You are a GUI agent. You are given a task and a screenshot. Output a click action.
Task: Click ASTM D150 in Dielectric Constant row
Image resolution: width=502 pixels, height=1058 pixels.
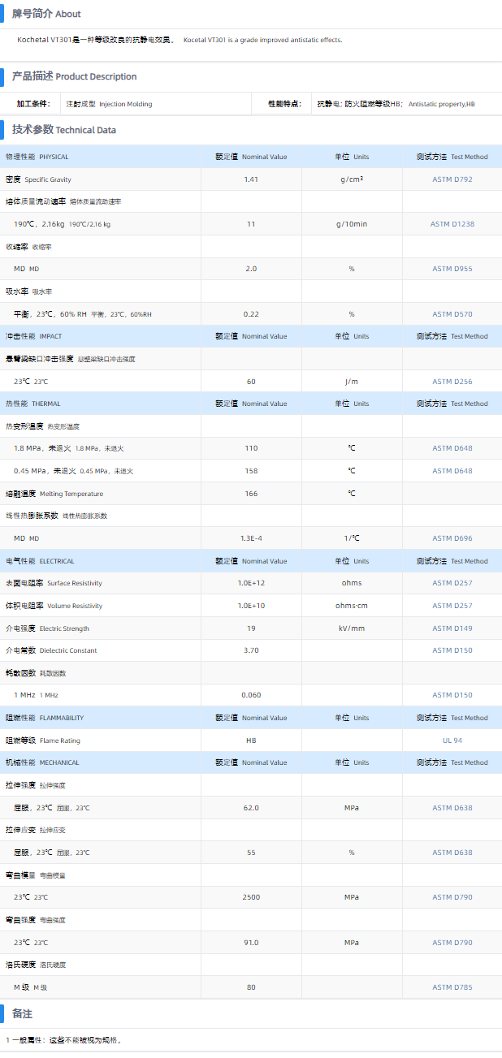coord(452,650)
